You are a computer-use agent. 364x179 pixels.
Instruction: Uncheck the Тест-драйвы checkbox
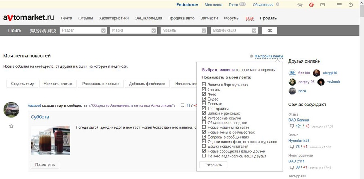pos(204,108)
